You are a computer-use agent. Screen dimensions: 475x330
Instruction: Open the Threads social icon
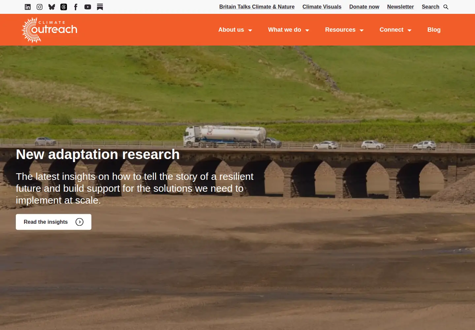64,7
